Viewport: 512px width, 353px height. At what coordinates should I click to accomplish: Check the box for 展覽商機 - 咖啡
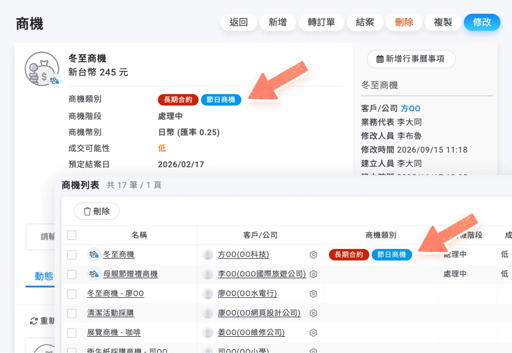pyautogui.click(x=72, y=333)
